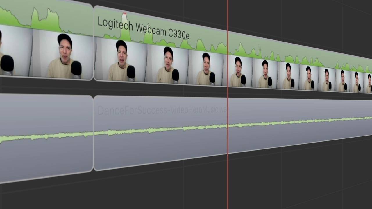This screenshot has height=209, width=372.
Task: Select the DanceForSuccess-VideoHeroMusic.wav audio clip label
Action: [x=162, y=110]
